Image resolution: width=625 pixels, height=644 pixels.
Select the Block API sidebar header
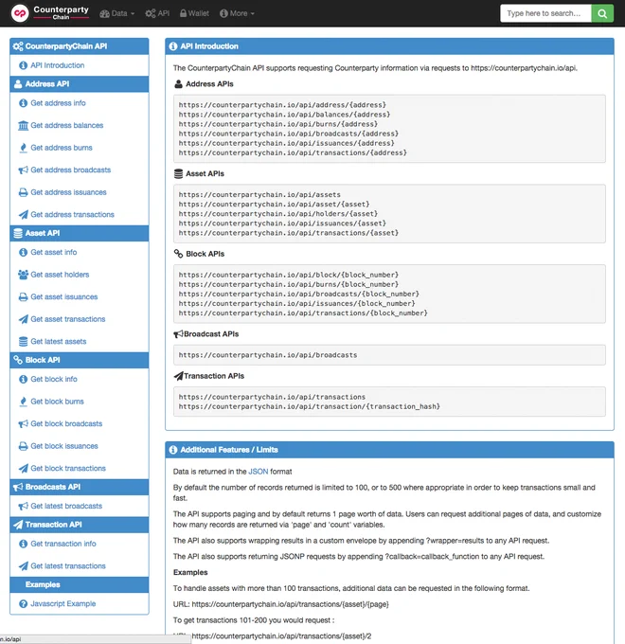click(80, 360)
